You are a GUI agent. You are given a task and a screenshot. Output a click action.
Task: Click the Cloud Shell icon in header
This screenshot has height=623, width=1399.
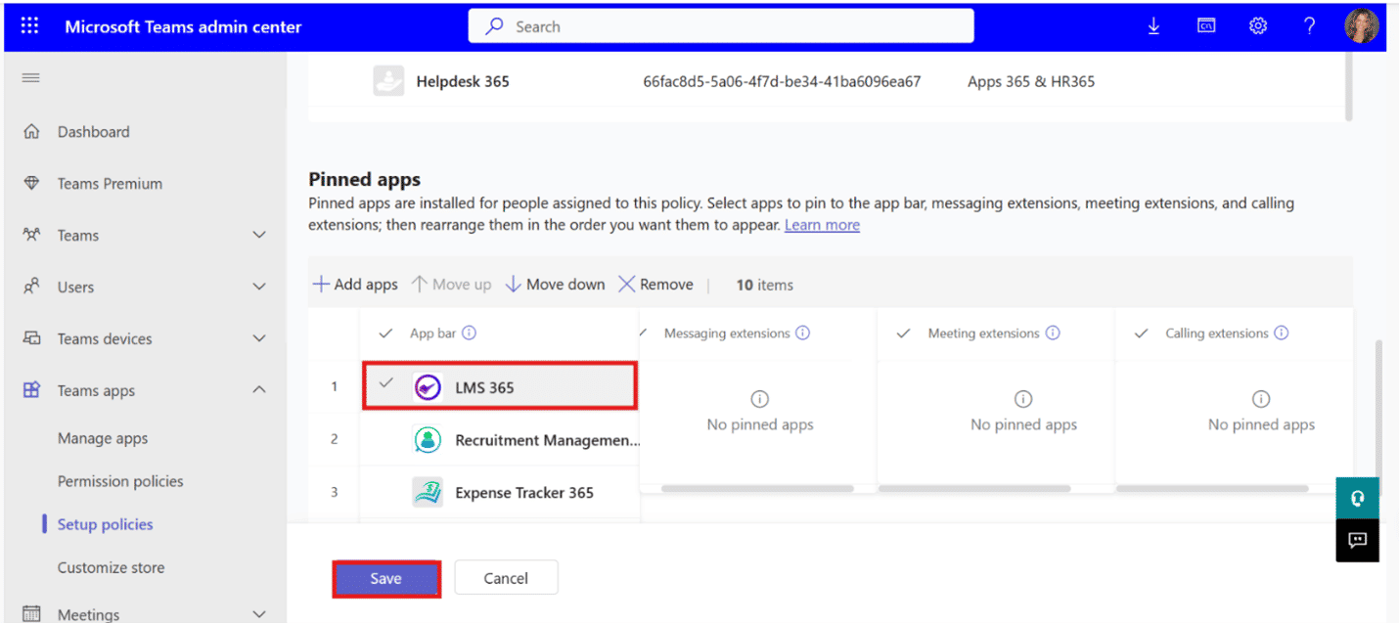click(x=1206, y=26)
